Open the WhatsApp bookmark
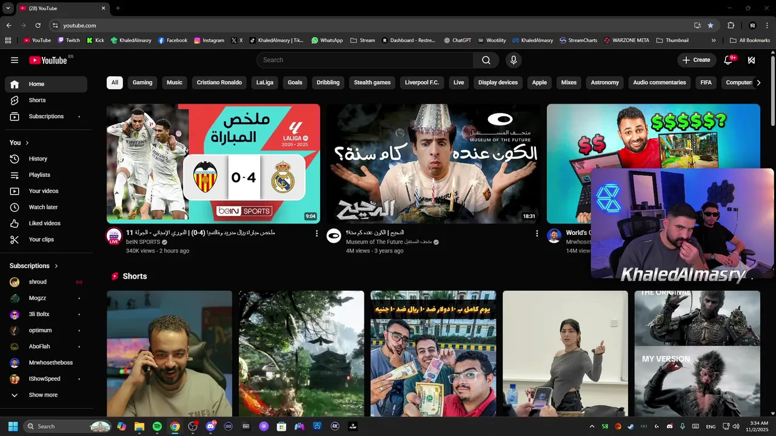This screenshot has height=436, width=776. tap(327, 41)
